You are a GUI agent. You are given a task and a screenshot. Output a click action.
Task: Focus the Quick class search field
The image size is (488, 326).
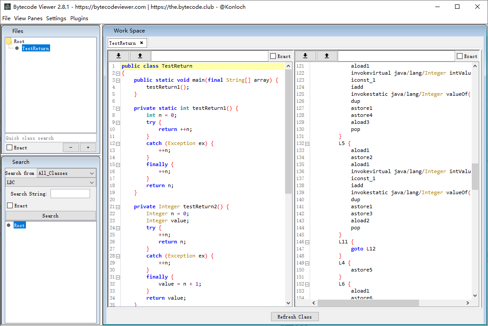click(51, 138)
